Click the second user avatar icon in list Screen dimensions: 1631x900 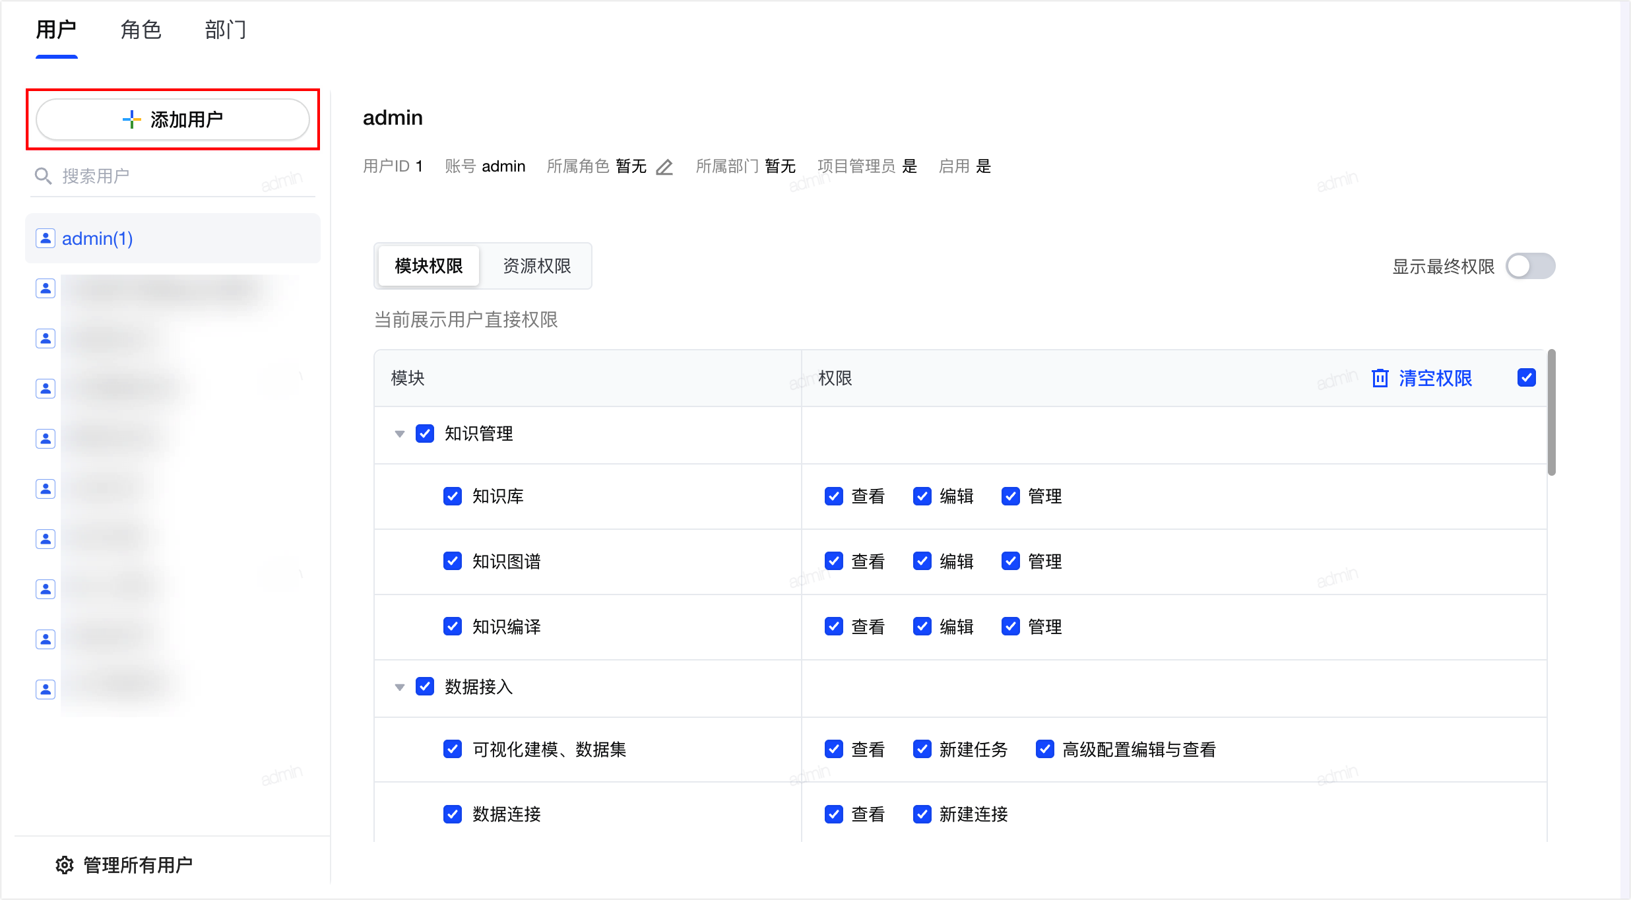[45, 288]
